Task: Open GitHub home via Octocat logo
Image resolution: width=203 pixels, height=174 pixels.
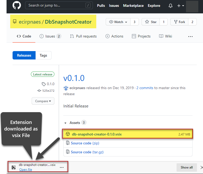Action: click(x=17, y=5)
